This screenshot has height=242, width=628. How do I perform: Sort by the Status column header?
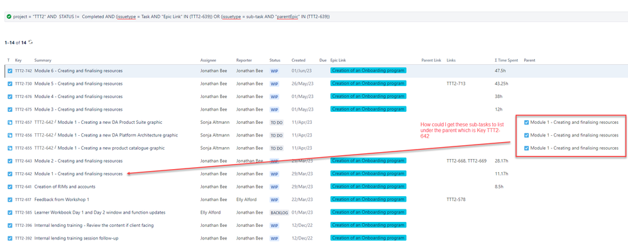tap(275, 60)
